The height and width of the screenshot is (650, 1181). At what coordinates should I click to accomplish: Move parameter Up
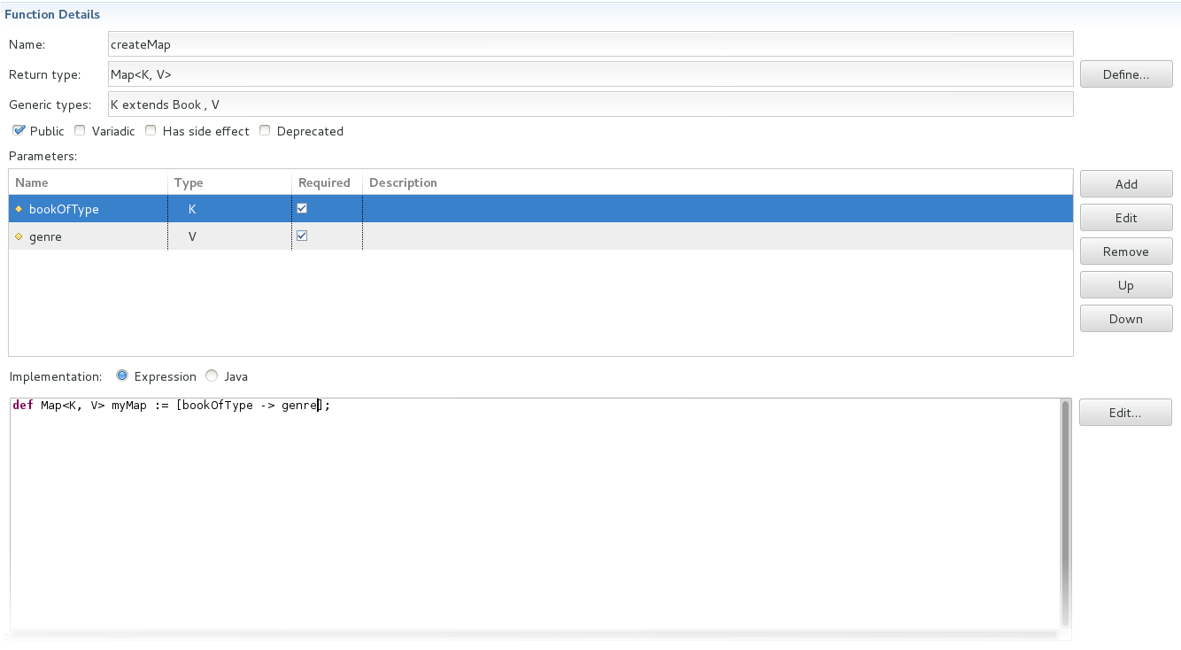pyautogui.click(x=1126, y=285)
